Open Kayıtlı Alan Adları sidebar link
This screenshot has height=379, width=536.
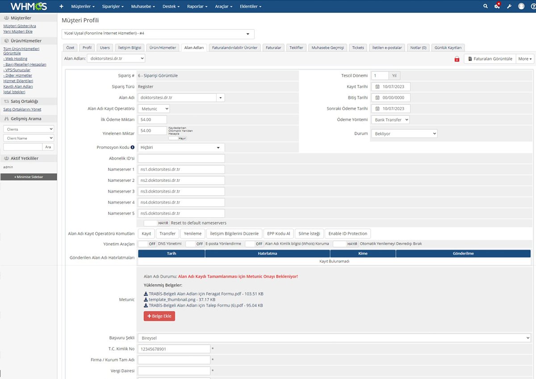coord(18,87)
